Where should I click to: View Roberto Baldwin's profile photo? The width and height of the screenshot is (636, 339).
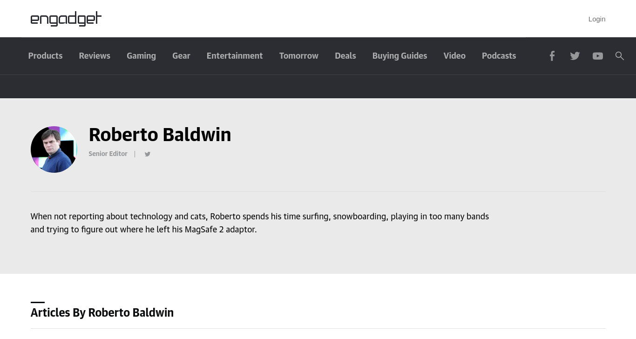click(x=54, y=149)
